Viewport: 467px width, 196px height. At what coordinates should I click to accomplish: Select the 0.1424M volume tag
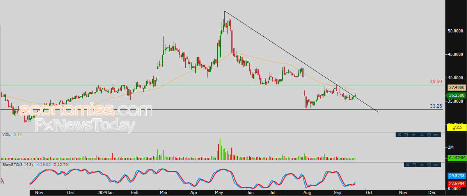(x=457, y=158)
